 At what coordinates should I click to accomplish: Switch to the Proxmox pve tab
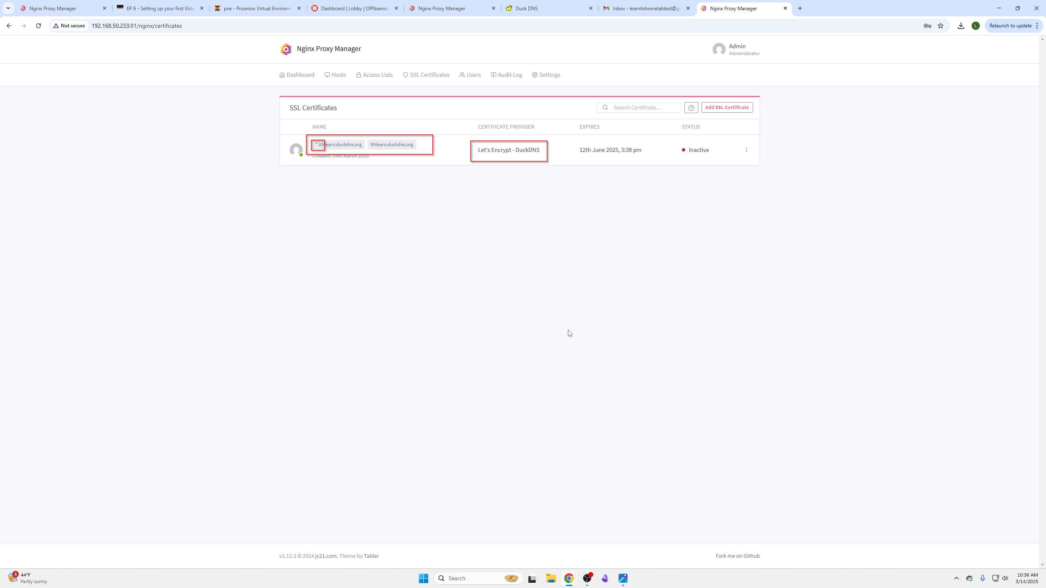tap(258, 8)
